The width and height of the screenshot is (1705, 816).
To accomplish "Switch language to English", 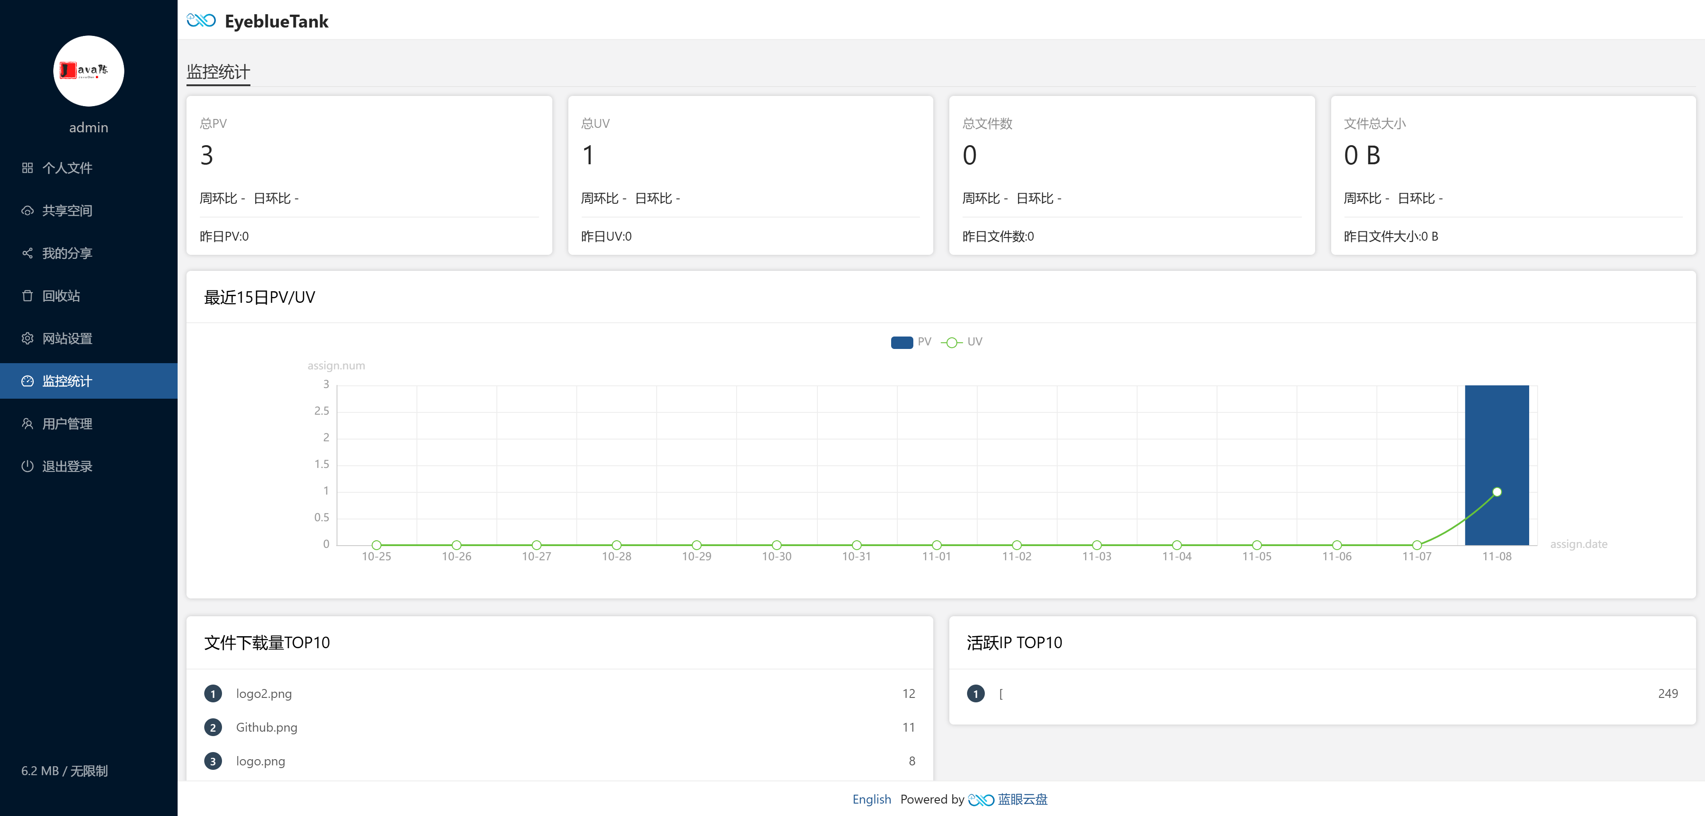I will point(871,800).
